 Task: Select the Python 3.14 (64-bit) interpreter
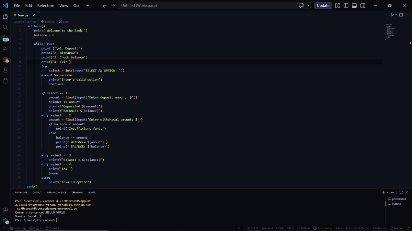point(357,228)
